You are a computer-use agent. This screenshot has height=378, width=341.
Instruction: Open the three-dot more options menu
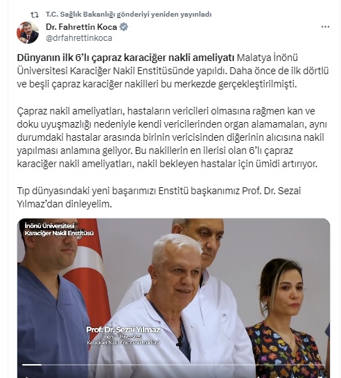tap(325, 27)
